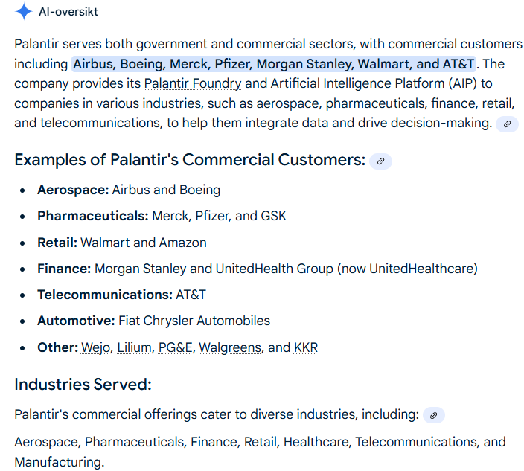Image resolution: width=524 pixels, height=471 pixels.
Task: Click the Telecommunications bullet entry
Action: coord(121,295)
